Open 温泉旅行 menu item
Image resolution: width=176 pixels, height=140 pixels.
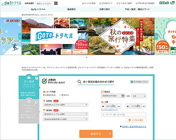(x=71, y=9)
